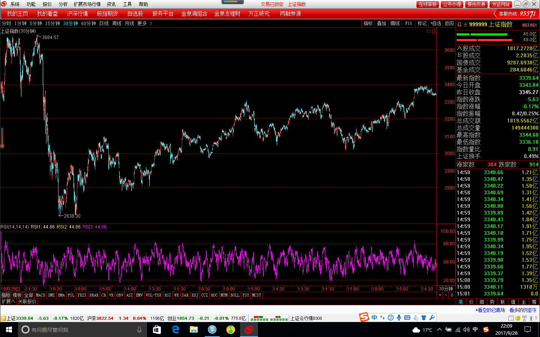Select 笔 tab under tick list
The width and height of the screenshot is (540, 337).
point(461,302)
